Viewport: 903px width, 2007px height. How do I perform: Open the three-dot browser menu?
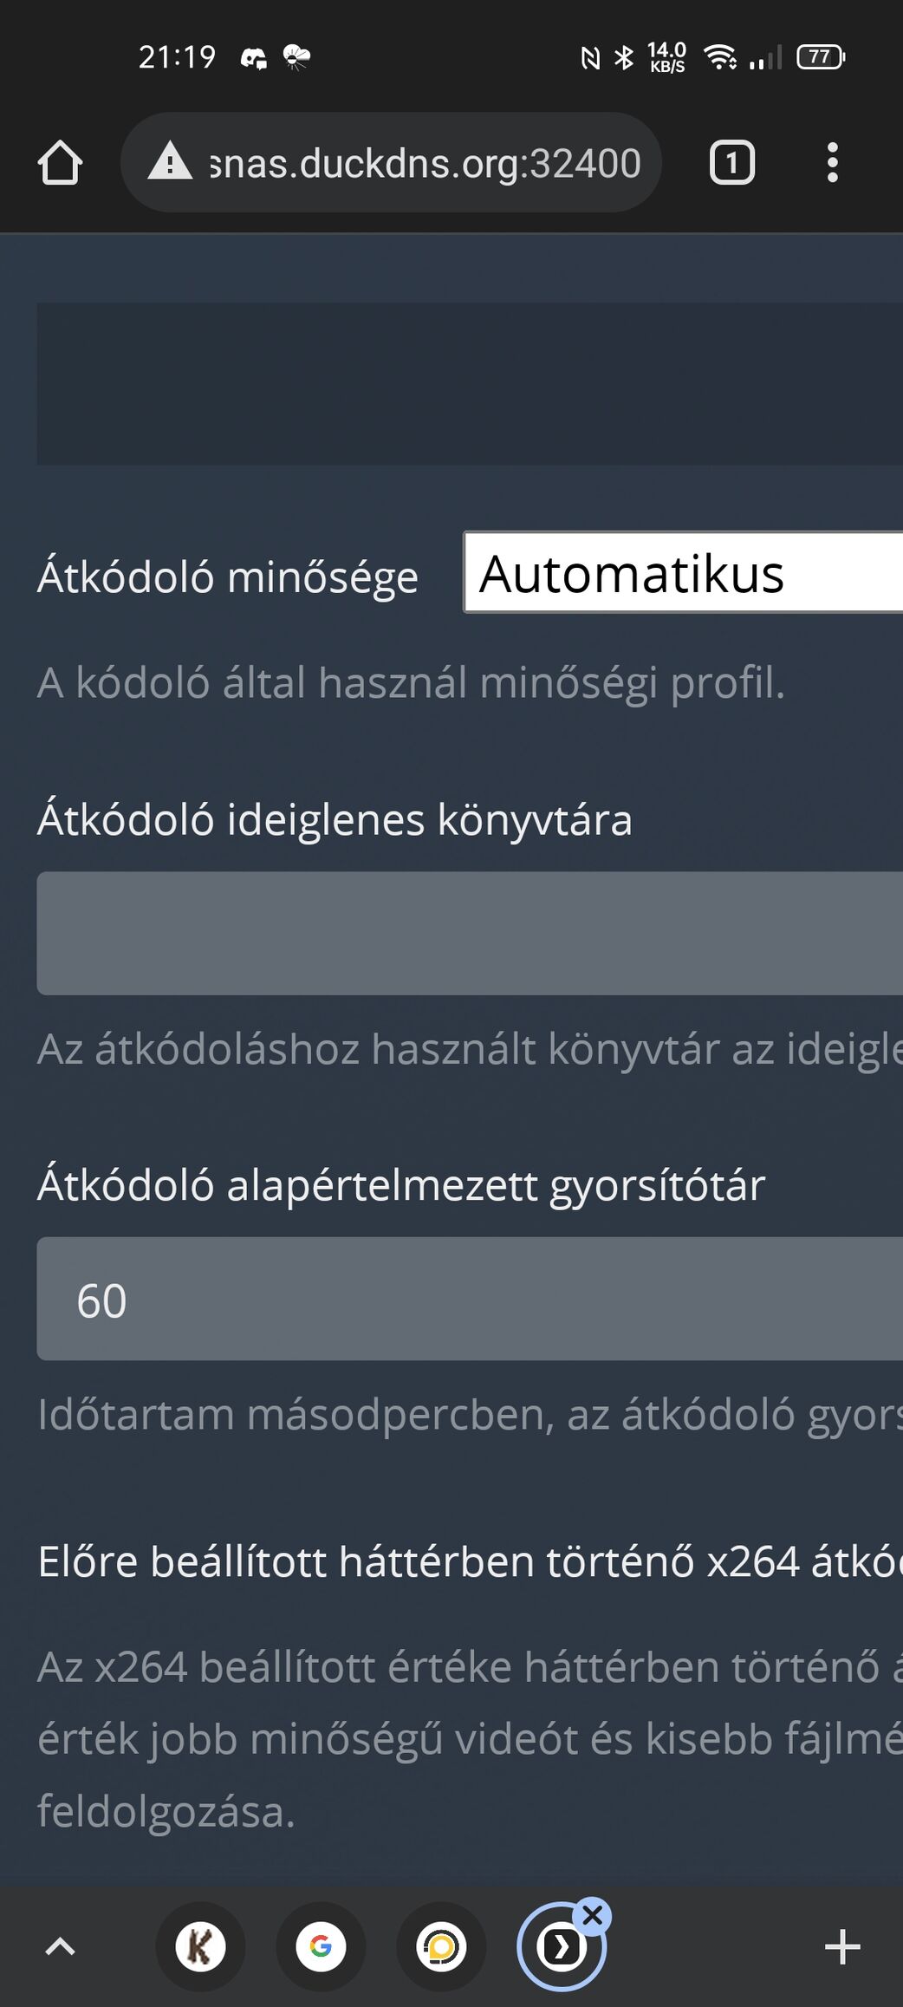click(x=832, y=163)
